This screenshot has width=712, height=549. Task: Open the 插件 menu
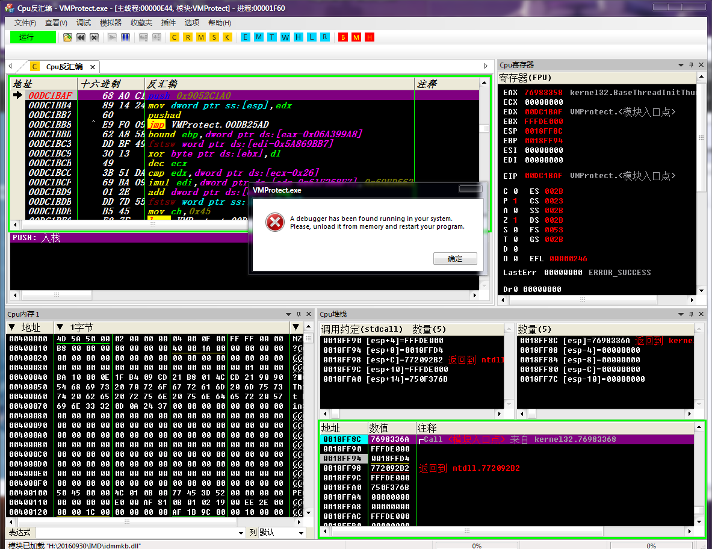169,23
